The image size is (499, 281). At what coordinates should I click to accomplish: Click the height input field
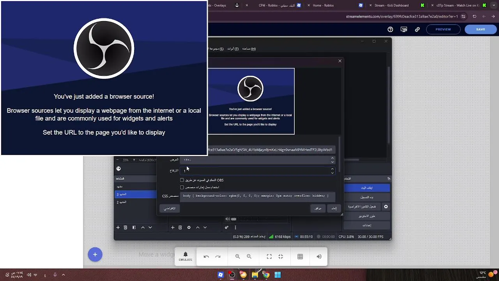point(255,171)
